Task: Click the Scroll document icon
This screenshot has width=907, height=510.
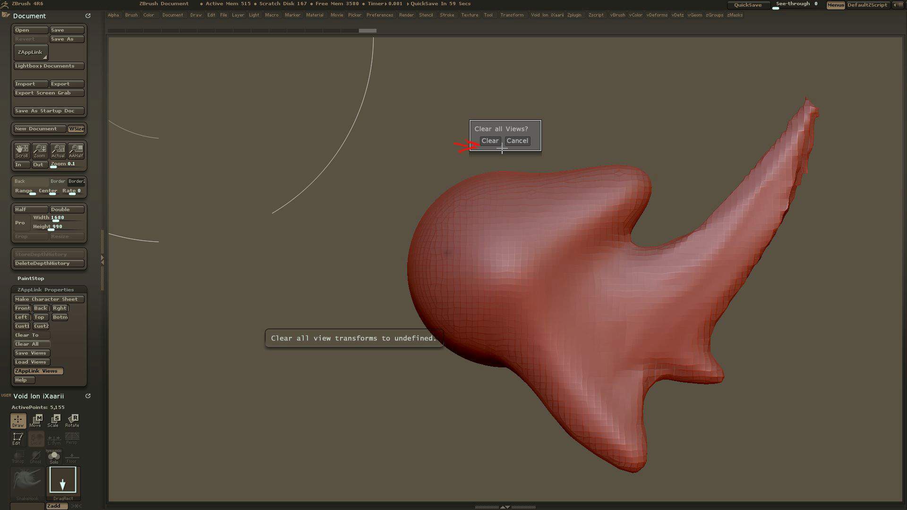Action: 22,151
